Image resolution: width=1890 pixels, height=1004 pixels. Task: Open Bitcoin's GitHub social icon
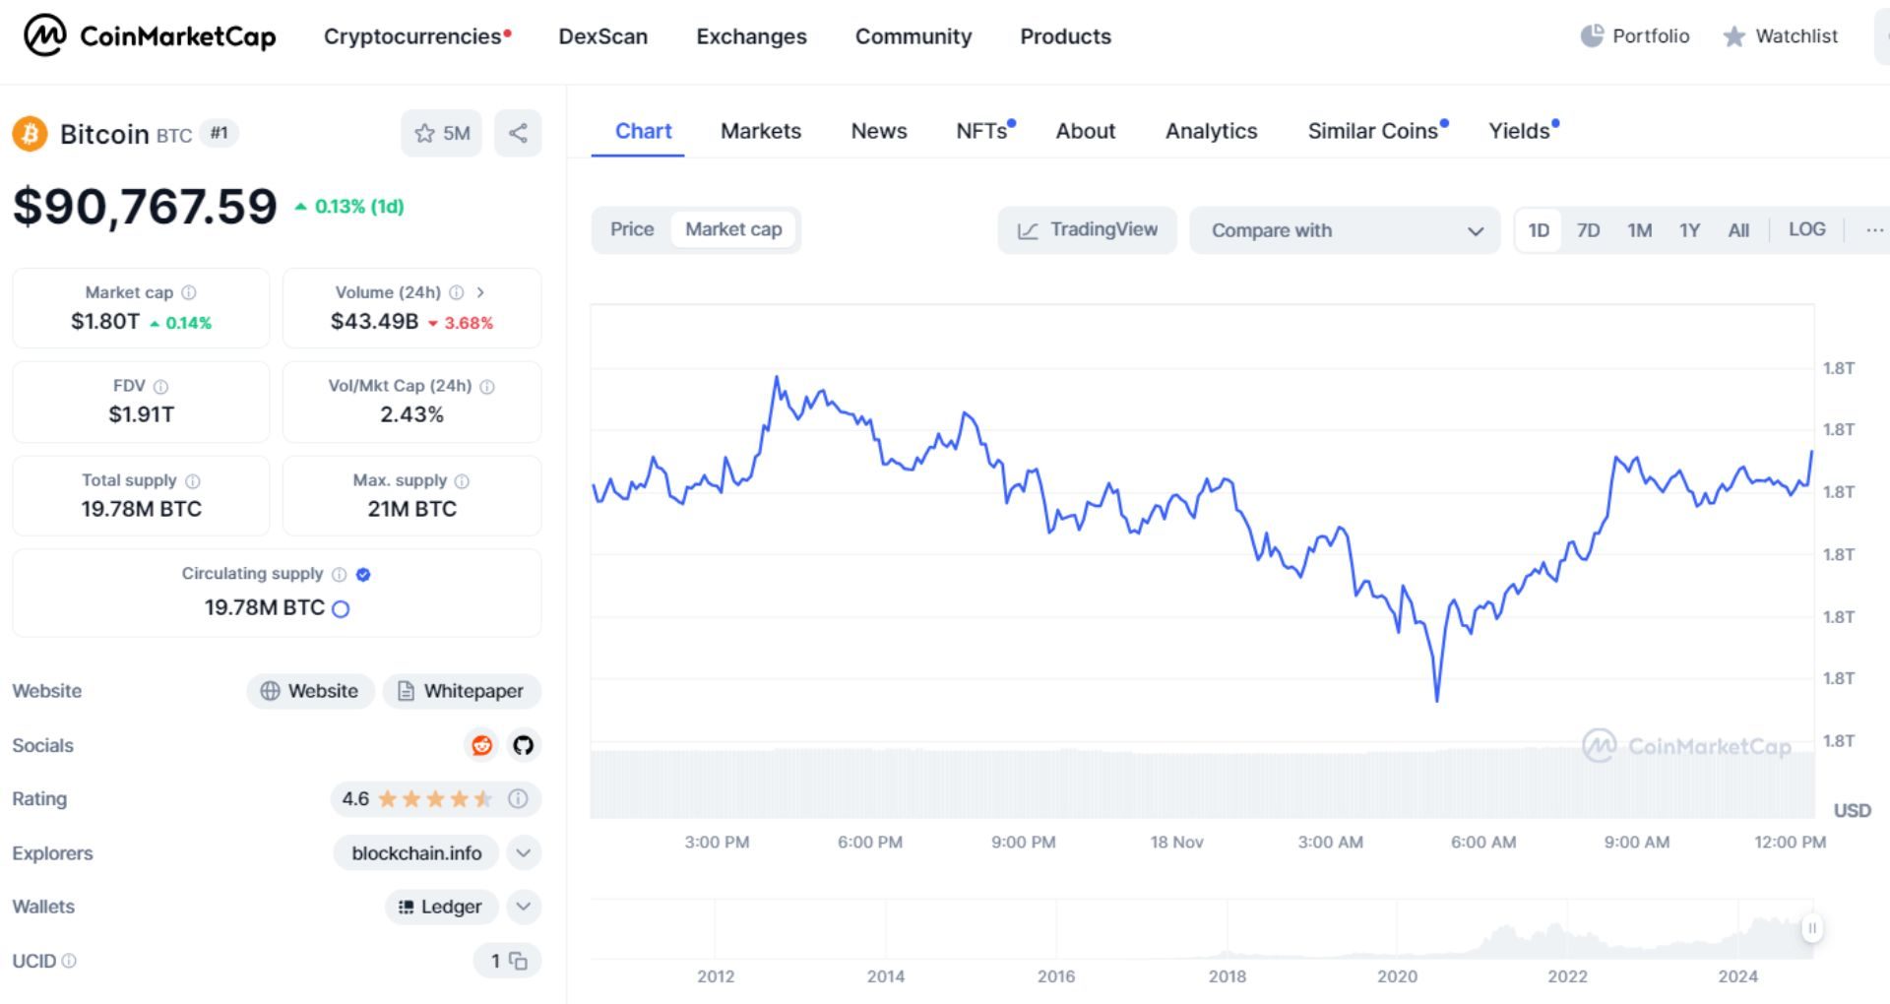(x=524, y=745)
